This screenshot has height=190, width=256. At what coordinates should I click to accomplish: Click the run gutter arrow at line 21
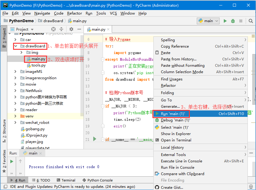click(x=95, y=139)
